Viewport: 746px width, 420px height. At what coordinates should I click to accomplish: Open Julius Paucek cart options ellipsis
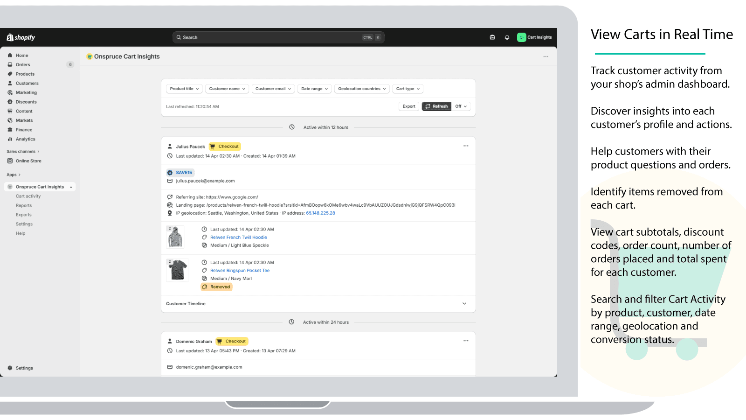[x=466, y=146]
